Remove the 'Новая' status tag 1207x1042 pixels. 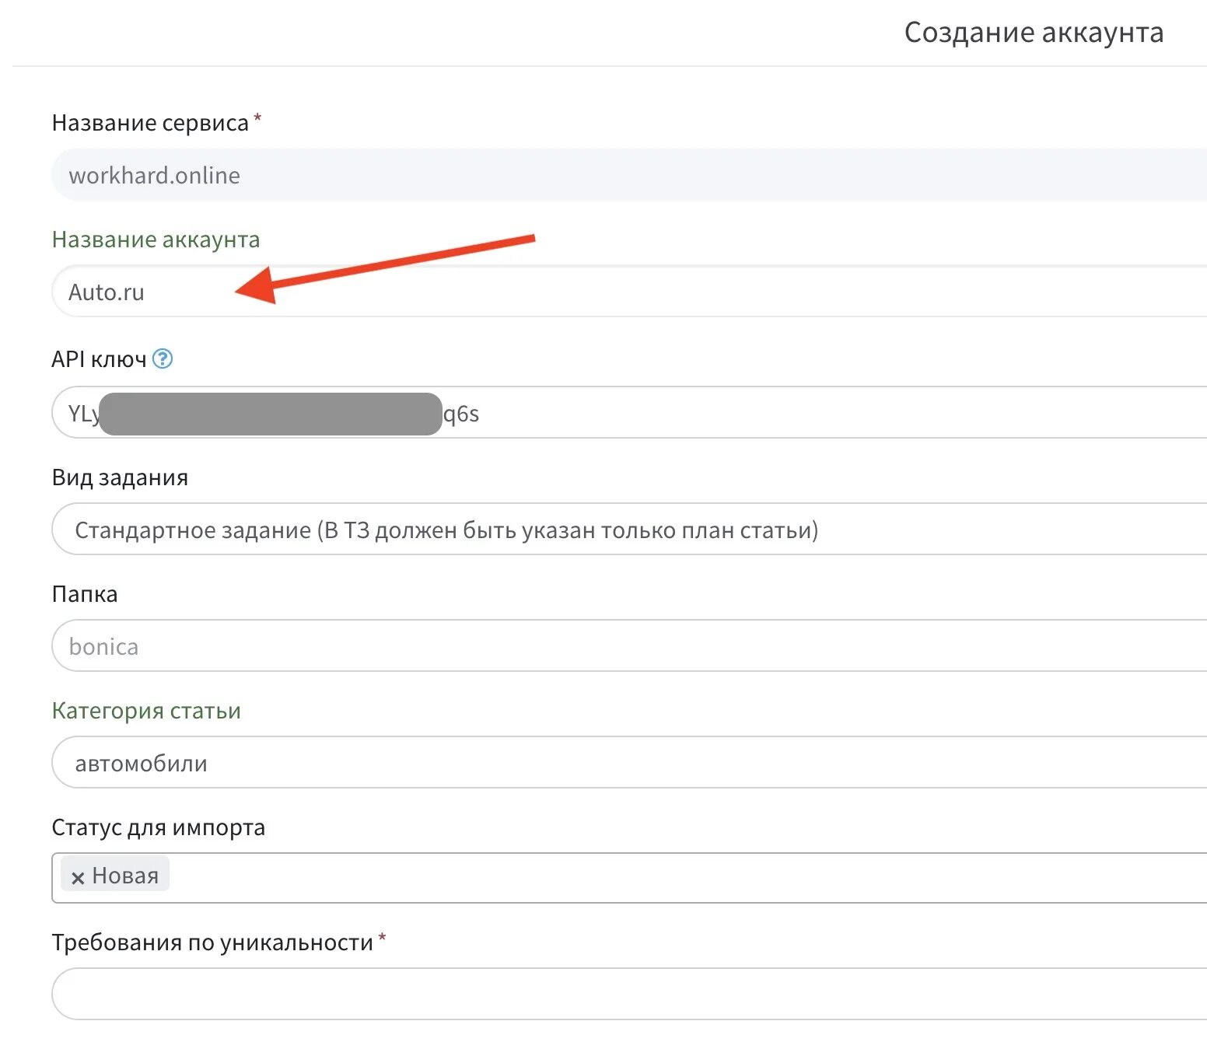click(x=78, y=878)
